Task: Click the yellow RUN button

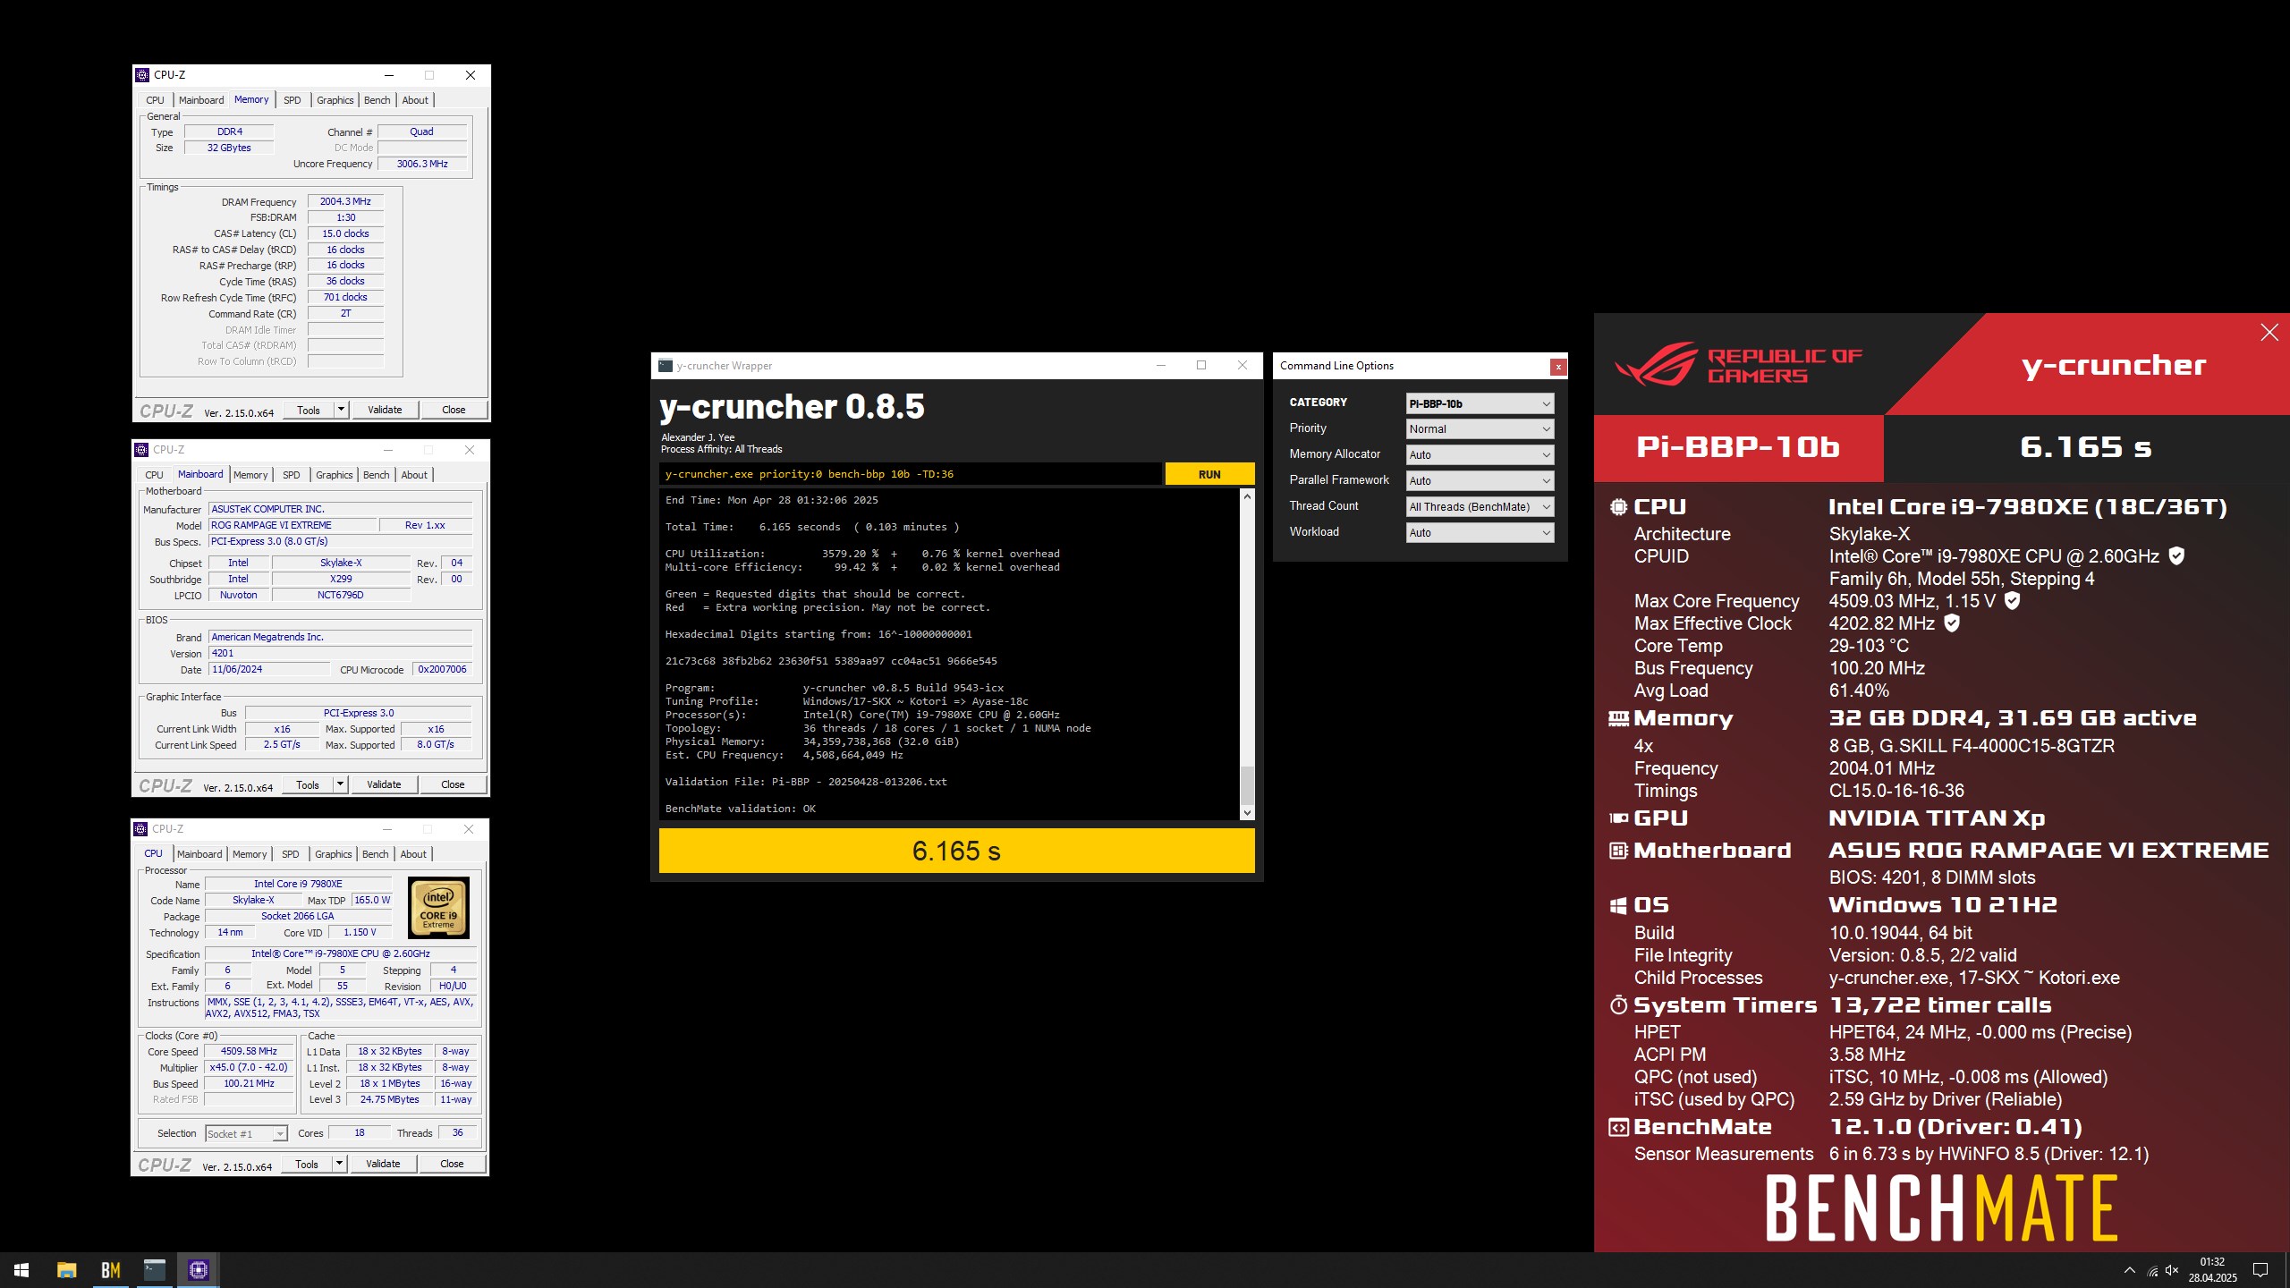Action: point(1209,474)
